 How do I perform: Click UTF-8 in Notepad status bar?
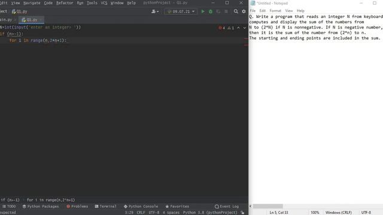coord(366,213)
